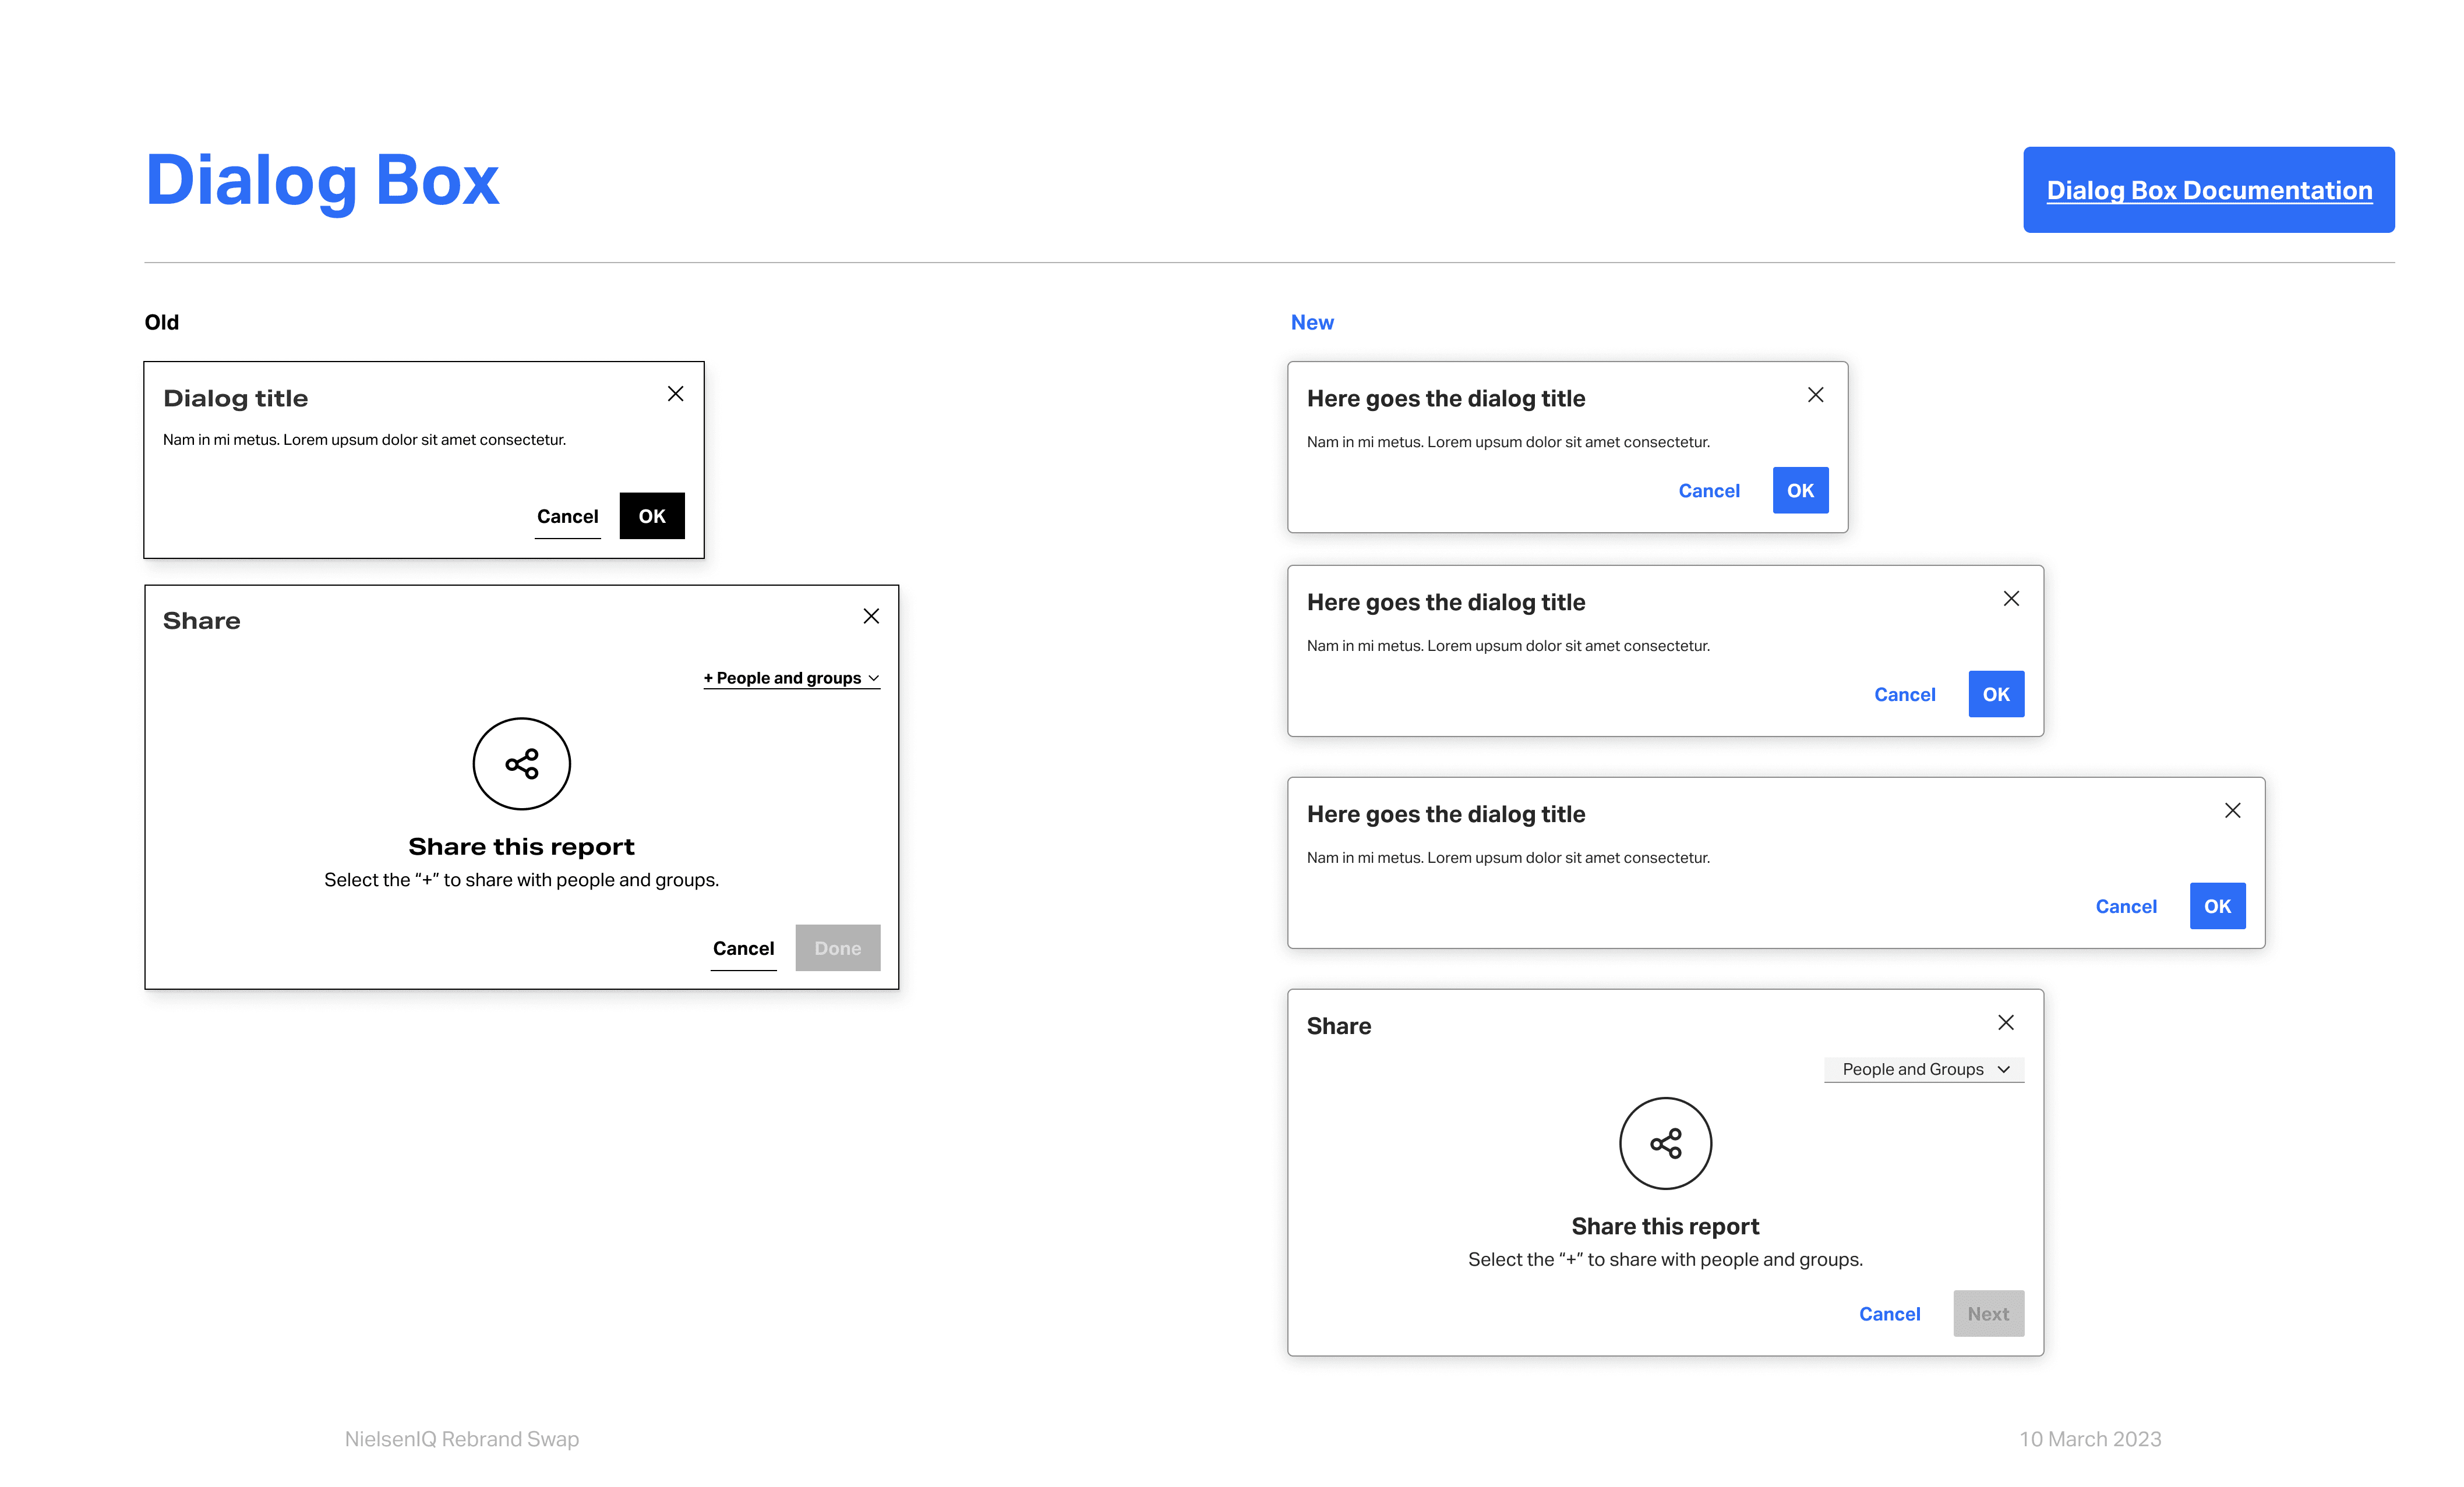Image resolution: width=2464 pixels, height=1487 pixels.
Task: Click OK in the medium-width new dialog
Action: [x=1995, y=695]
